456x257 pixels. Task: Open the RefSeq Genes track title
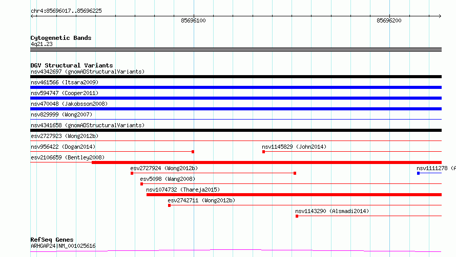[52, 240]
